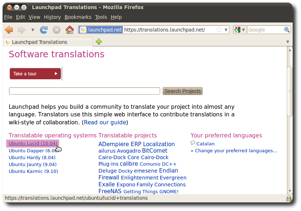Click Change your preferred languages link

point(236,150)
